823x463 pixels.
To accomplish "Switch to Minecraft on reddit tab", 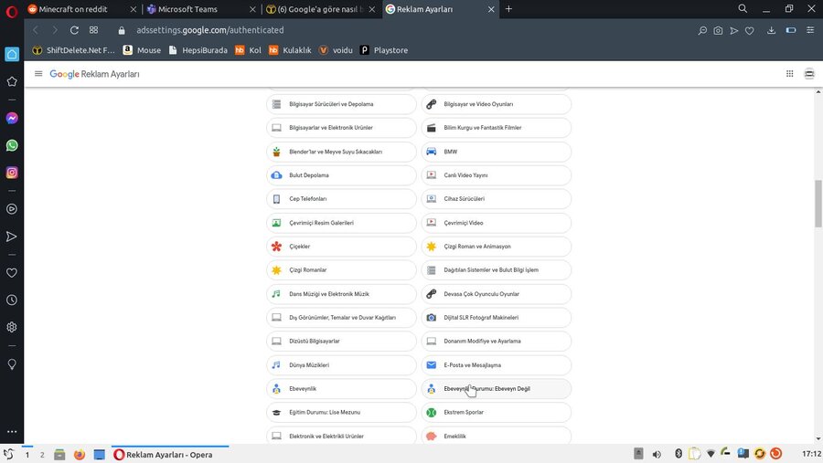I will (82, 9).
